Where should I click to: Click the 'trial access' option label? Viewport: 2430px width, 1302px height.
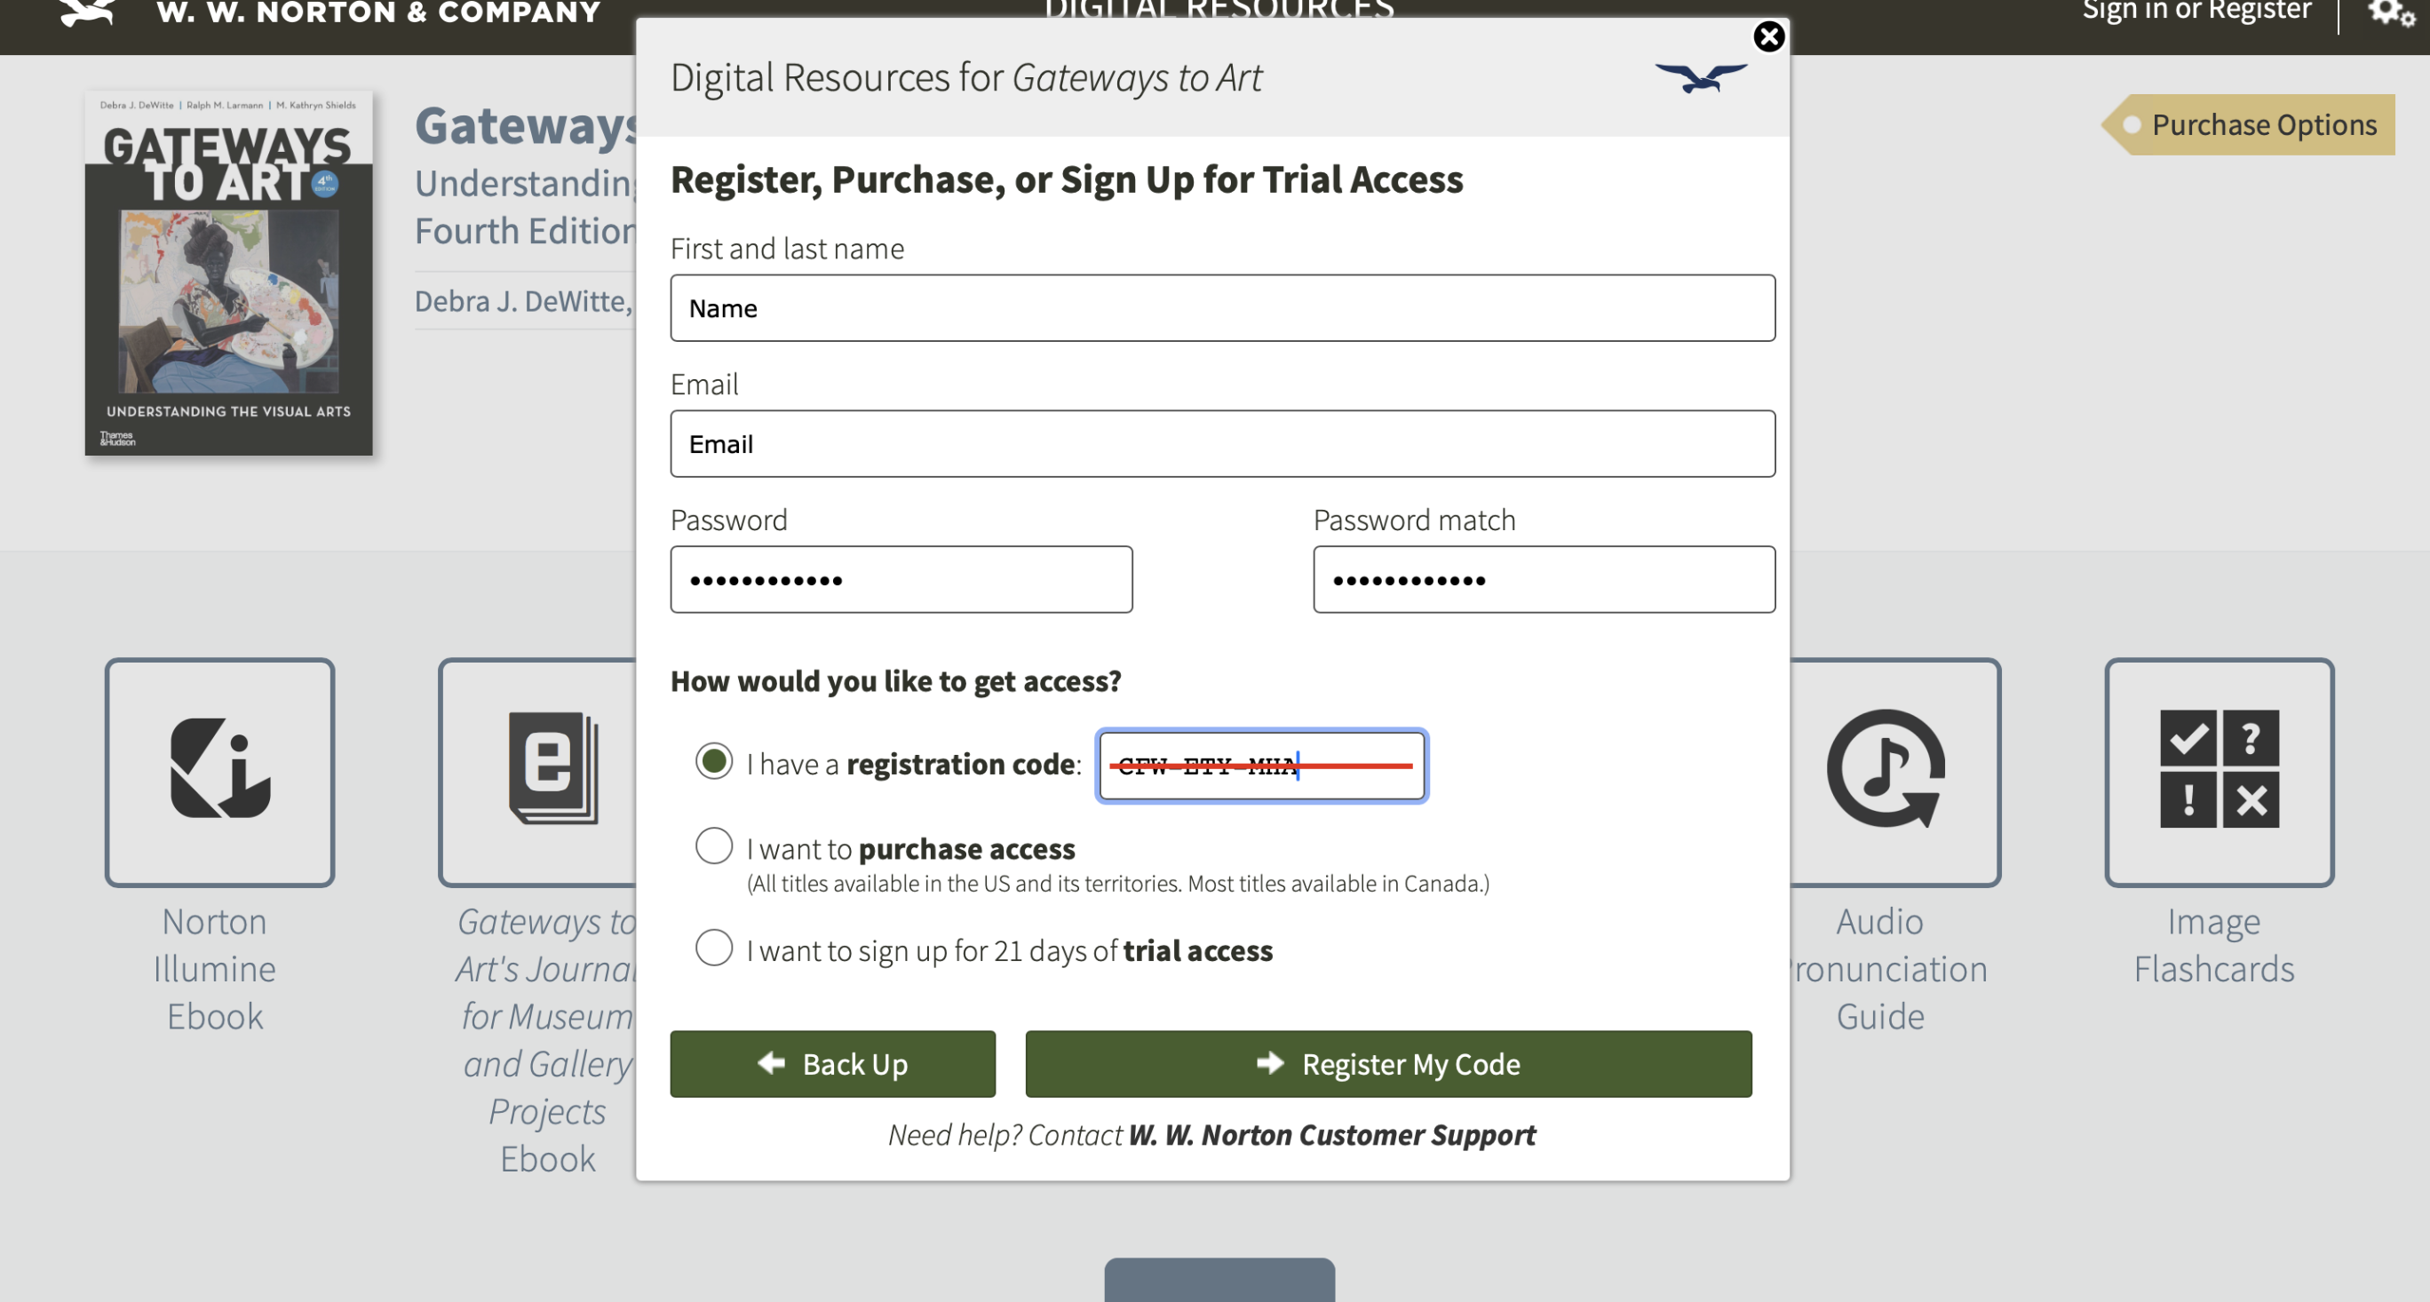click(1009, 950)
